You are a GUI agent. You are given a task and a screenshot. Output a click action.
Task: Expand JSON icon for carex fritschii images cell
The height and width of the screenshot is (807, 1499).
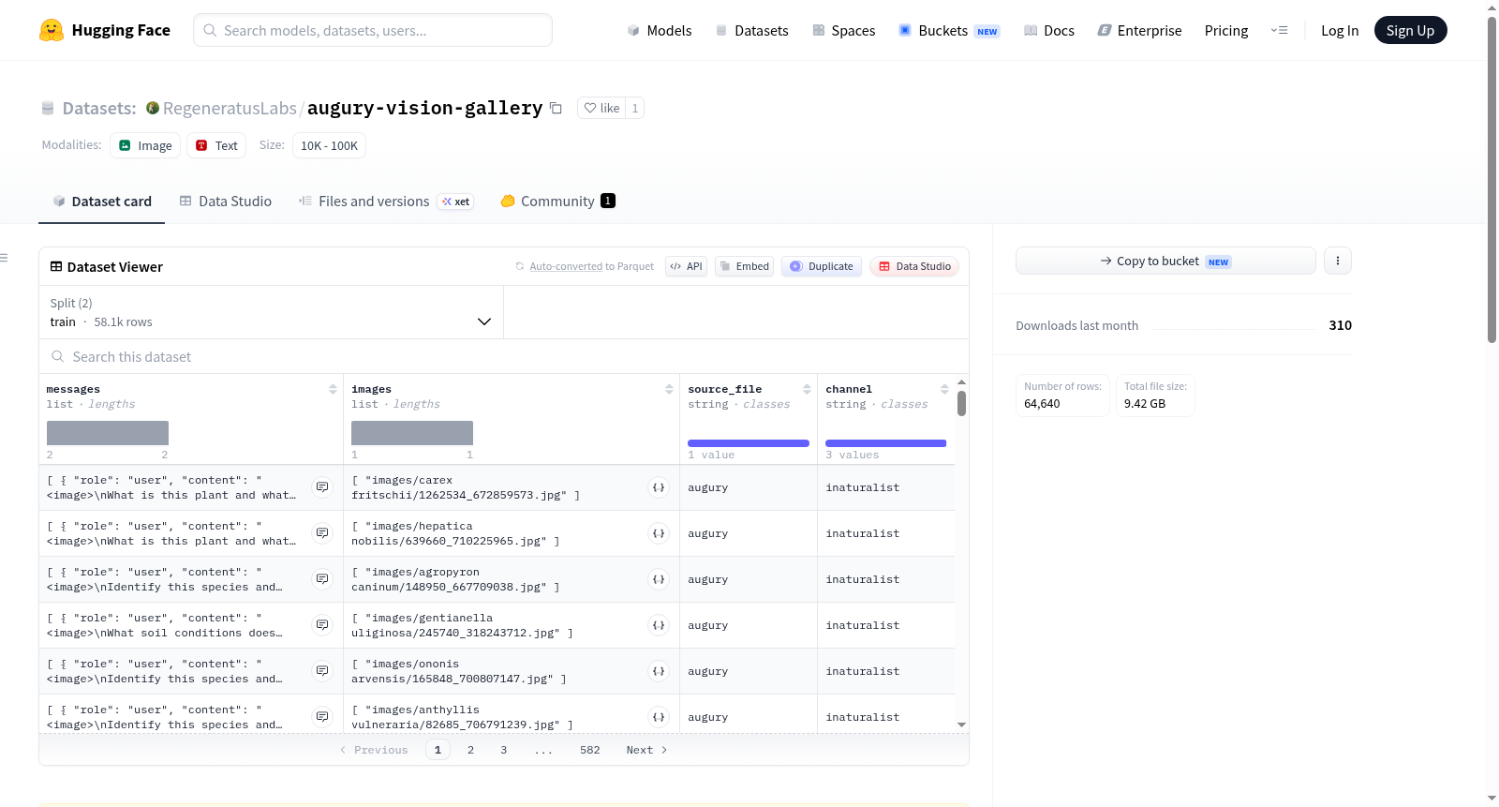[659, 487]
